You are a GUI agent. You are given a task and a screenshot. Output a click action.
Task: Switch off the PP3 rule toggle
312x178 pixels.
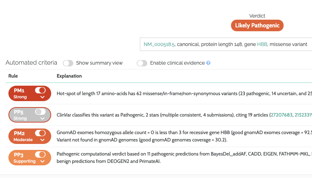pyautogui.click(x=40, y=154)
